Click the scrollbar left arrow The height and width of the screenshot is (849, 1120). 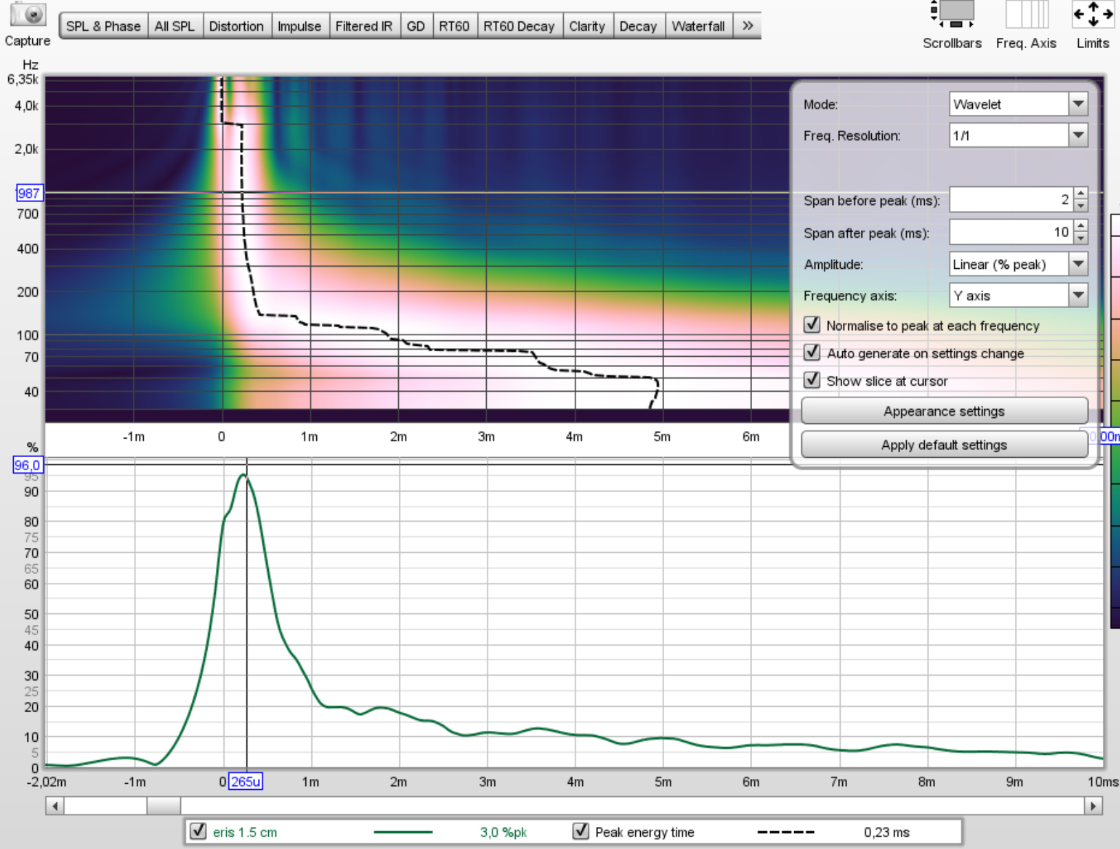pos(55,806)
